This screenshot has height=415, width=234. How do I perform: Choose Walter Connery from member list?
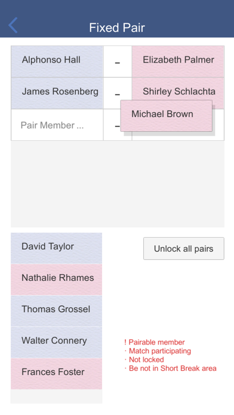click(56, 342)
